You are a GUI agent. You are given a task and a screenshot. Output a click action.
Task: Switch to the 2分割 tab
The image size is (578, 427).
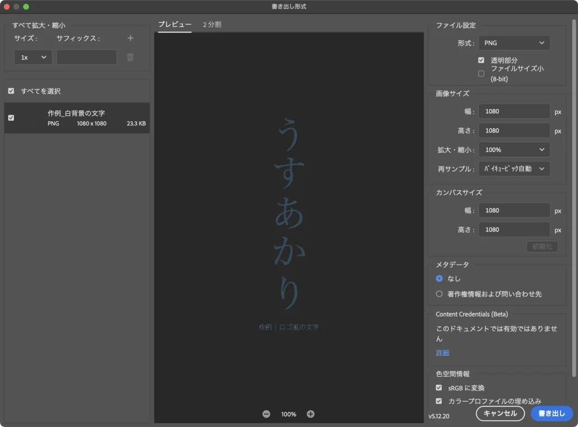pos(212,25)
